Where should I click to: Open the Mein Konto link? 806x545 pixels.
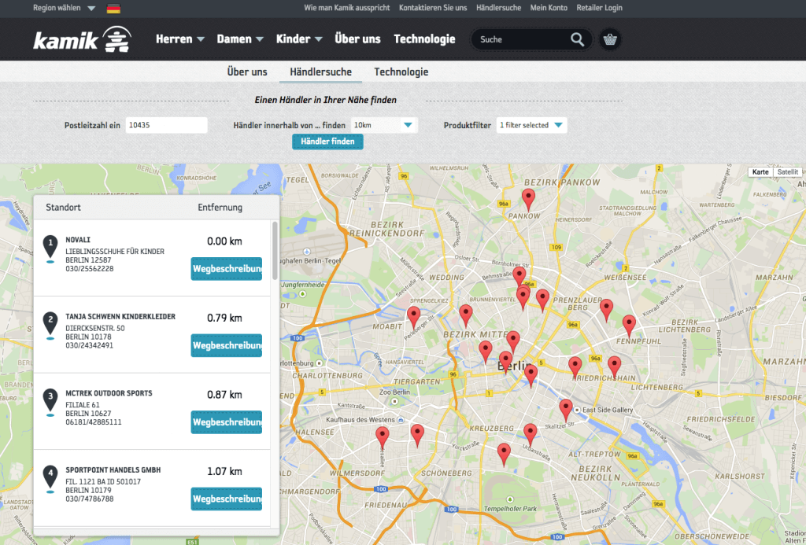(549, 8)
